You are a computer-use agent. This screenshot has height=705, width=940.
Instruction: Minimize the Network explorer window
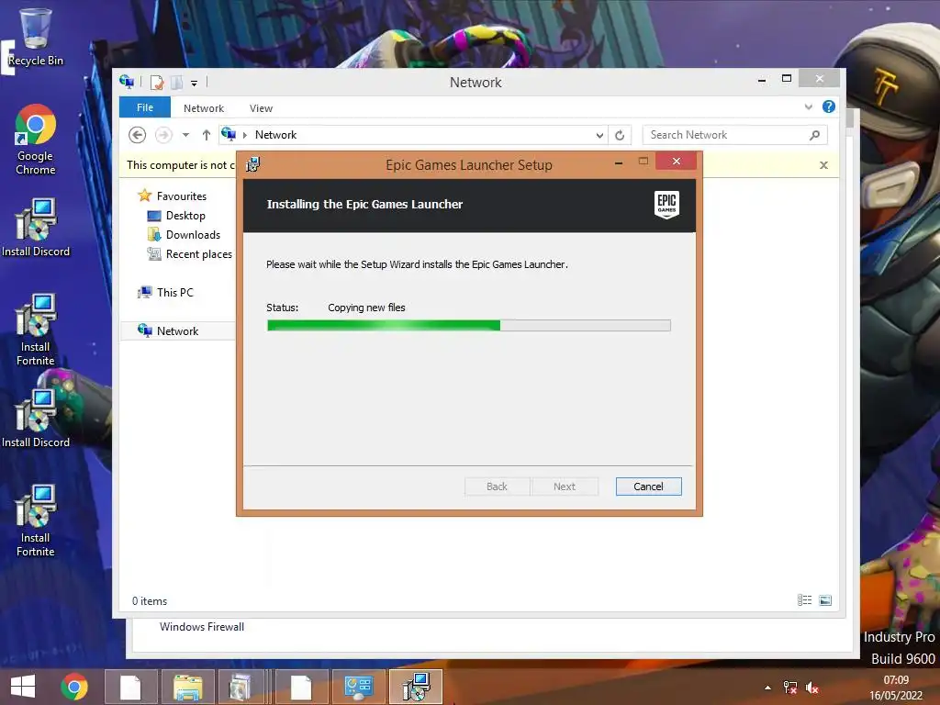(x=761, y=79)
